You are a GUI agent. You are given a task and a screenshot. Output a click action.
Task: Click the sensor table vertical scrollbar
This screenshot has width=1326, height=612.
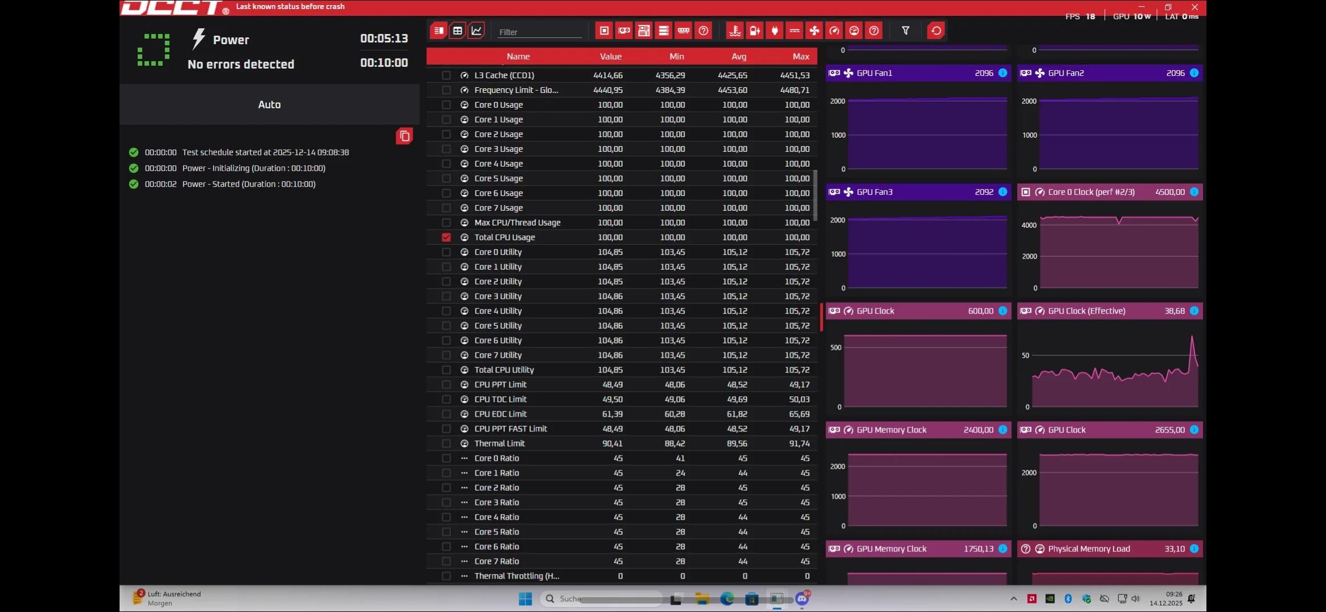point(815,195)
